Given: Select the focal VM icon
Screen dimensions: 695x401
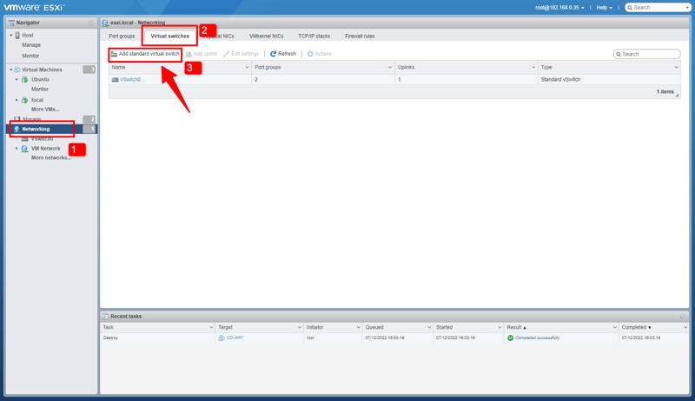Looking at the screenshot, I should (24, 100).
